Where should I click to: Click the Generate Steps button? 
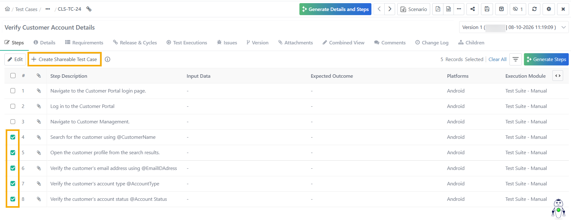(x=546, y=59)
